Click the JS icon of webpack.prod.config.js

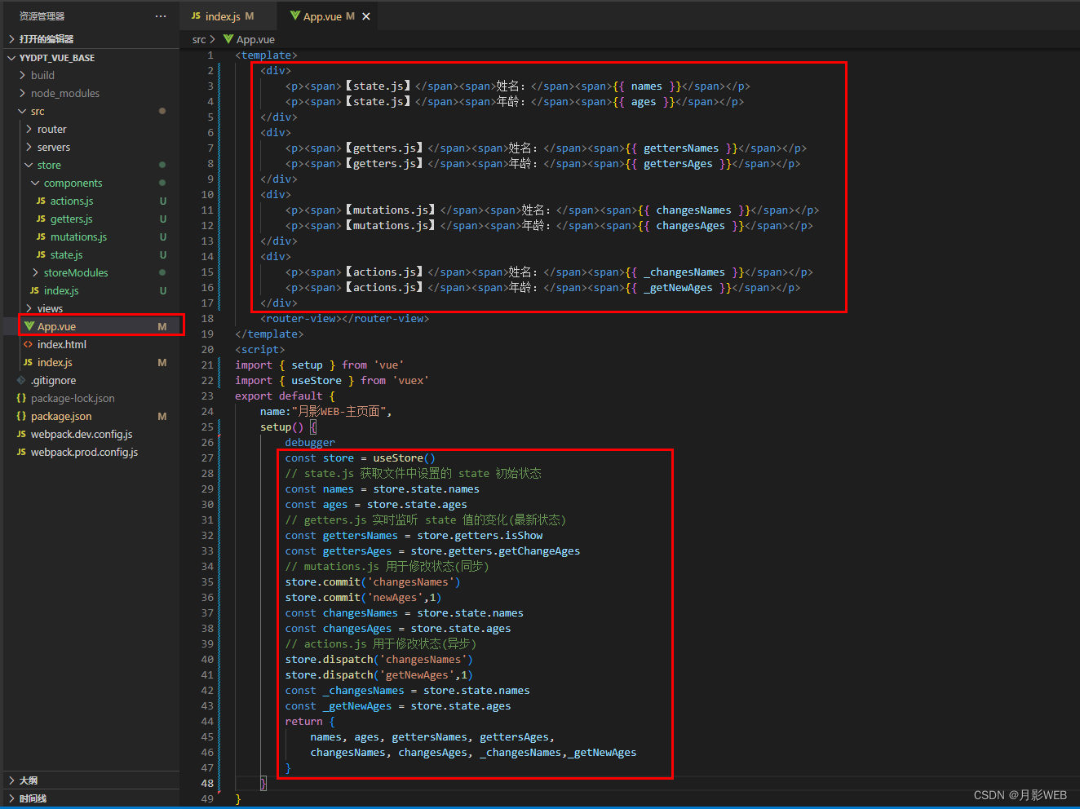point(21,453)
